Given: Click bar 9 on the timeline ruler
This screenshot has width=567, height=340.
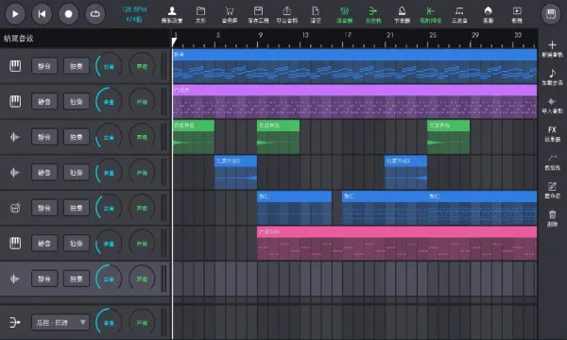Looking at the screenshot, I should (x=261, y=35).
